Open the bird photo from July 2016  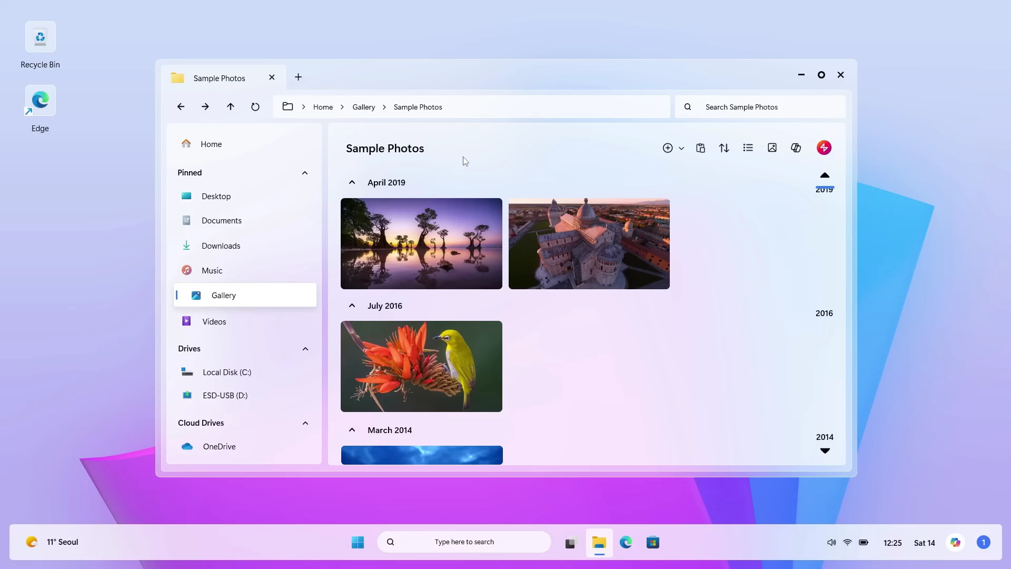pos(421,366)
